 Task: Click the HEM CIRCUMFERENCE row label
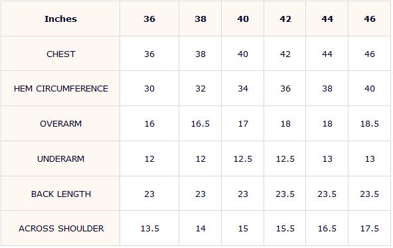(61, 89)
